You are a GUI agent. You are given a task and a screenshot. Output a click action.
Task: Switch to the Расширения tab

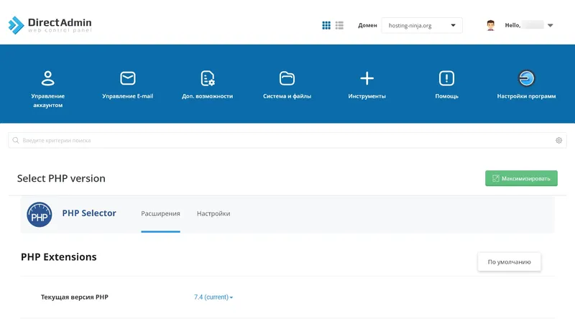pyautogui.click(x=160, y=213)
